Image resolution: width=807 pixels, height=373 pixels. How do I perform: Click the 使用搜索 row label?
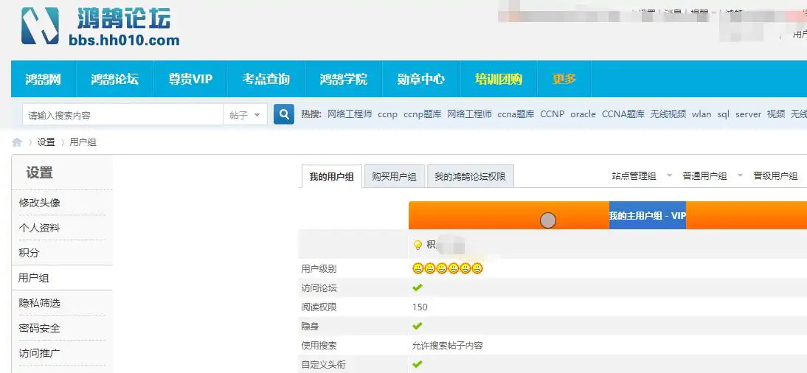(x=319, y=345)
